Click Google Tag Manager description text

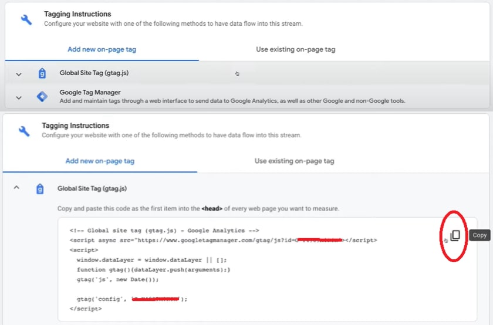click(x=232, y=101)
